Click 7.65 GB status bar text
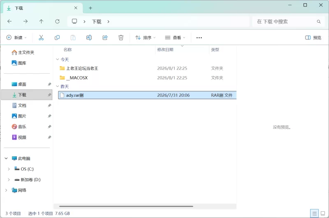 pos(63,213)
